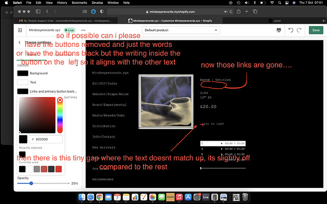Toggle the Safari sidebar
Viewport: 327px width, 204px height.
[x=38, y=11]
